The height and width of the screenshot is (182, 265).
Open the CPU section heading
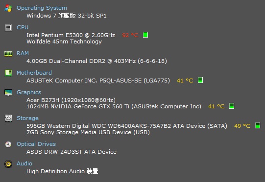(23, 27)
